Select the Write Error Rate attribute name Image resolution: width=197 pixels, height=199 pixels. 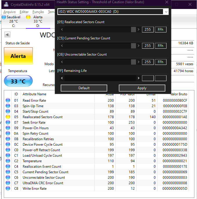point(35,189)
